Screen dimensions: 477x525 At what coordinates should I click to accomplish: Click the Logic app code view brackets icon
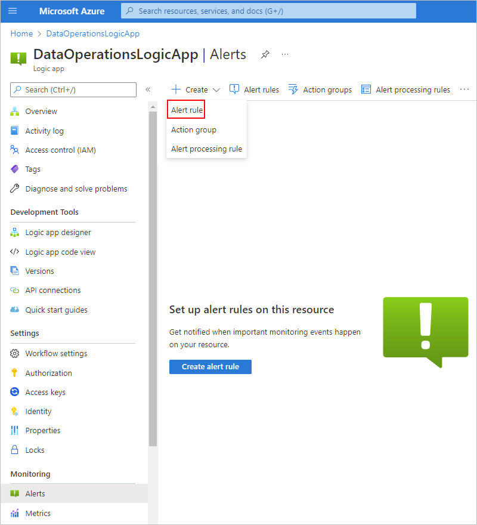15,251
